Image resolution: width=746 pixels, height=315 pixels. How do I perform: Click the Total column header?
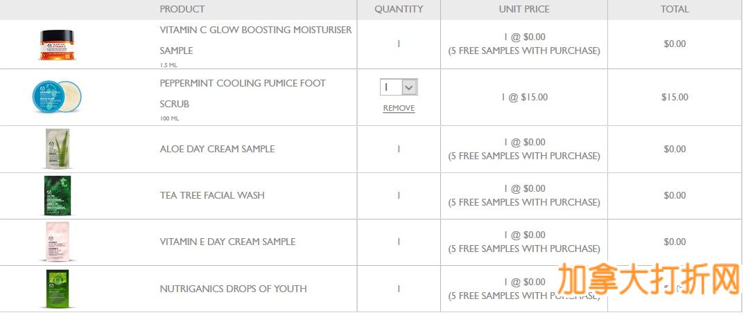pyautogui.click(x=675, y=9)
